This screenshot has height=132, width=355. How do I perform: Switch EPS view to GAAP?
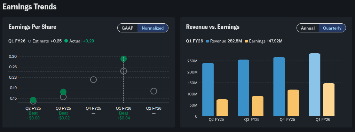[127, 28]
